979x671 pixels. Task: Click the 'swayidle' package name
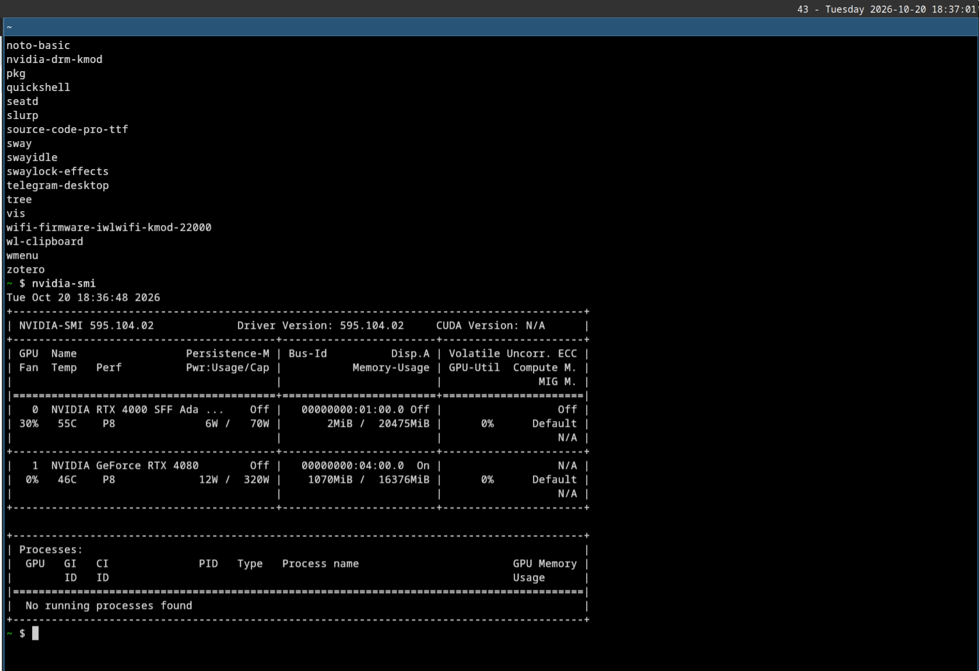[x=32, y=157]
